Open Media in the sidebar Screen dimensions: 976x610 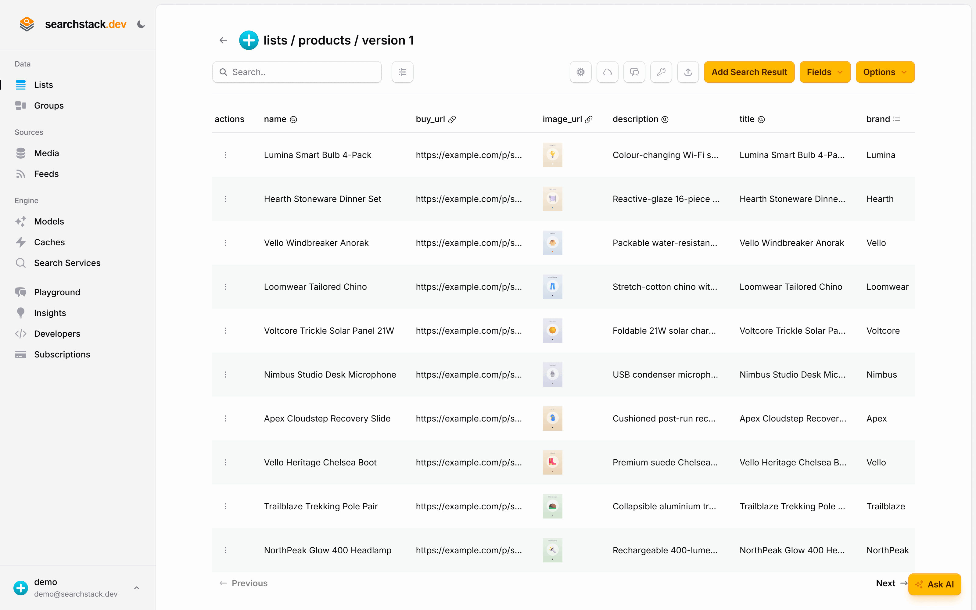coord(46,153)
